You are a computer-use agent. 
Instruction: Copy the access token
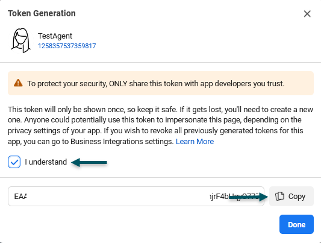(x=291, y=197)
